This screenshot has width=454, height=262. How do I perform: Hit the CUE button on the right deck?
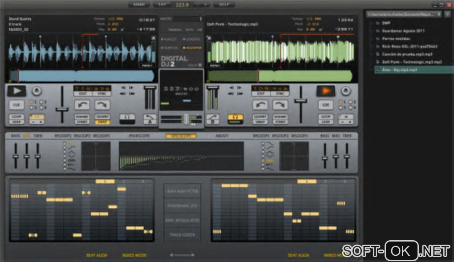click(326, 105)
